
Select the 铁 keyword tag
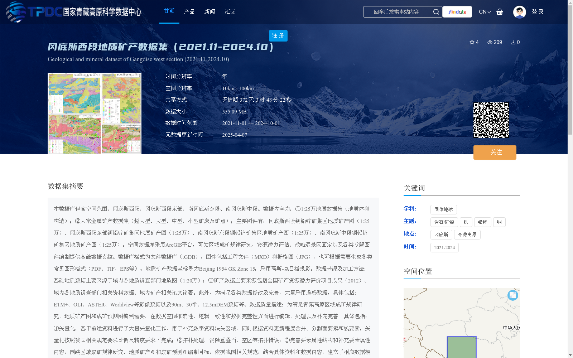pyautogui.click(x=466, y=222)
